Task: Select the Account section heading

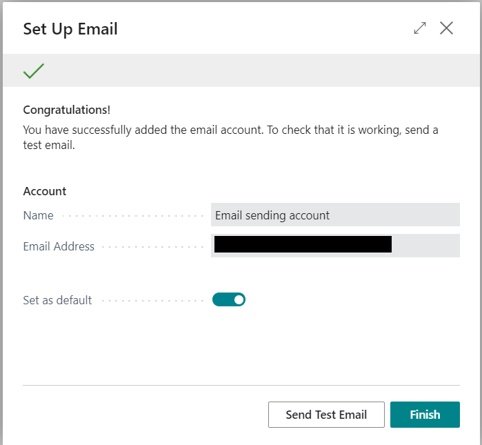Action: point(45,191)
